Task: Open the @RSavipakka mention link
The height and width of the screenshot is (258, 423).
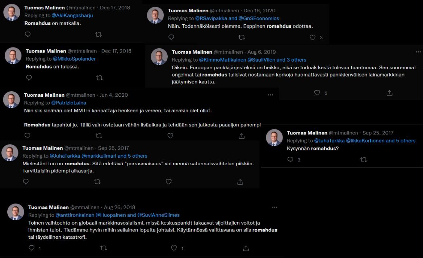Action: 211,18
